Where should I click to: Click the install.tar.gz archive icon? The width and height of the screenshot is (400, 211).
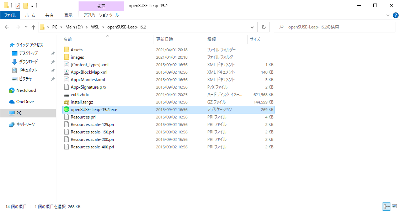tap(66, 102)
